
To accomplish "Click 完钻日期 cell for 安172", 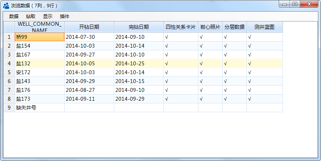I will [139, 72].
